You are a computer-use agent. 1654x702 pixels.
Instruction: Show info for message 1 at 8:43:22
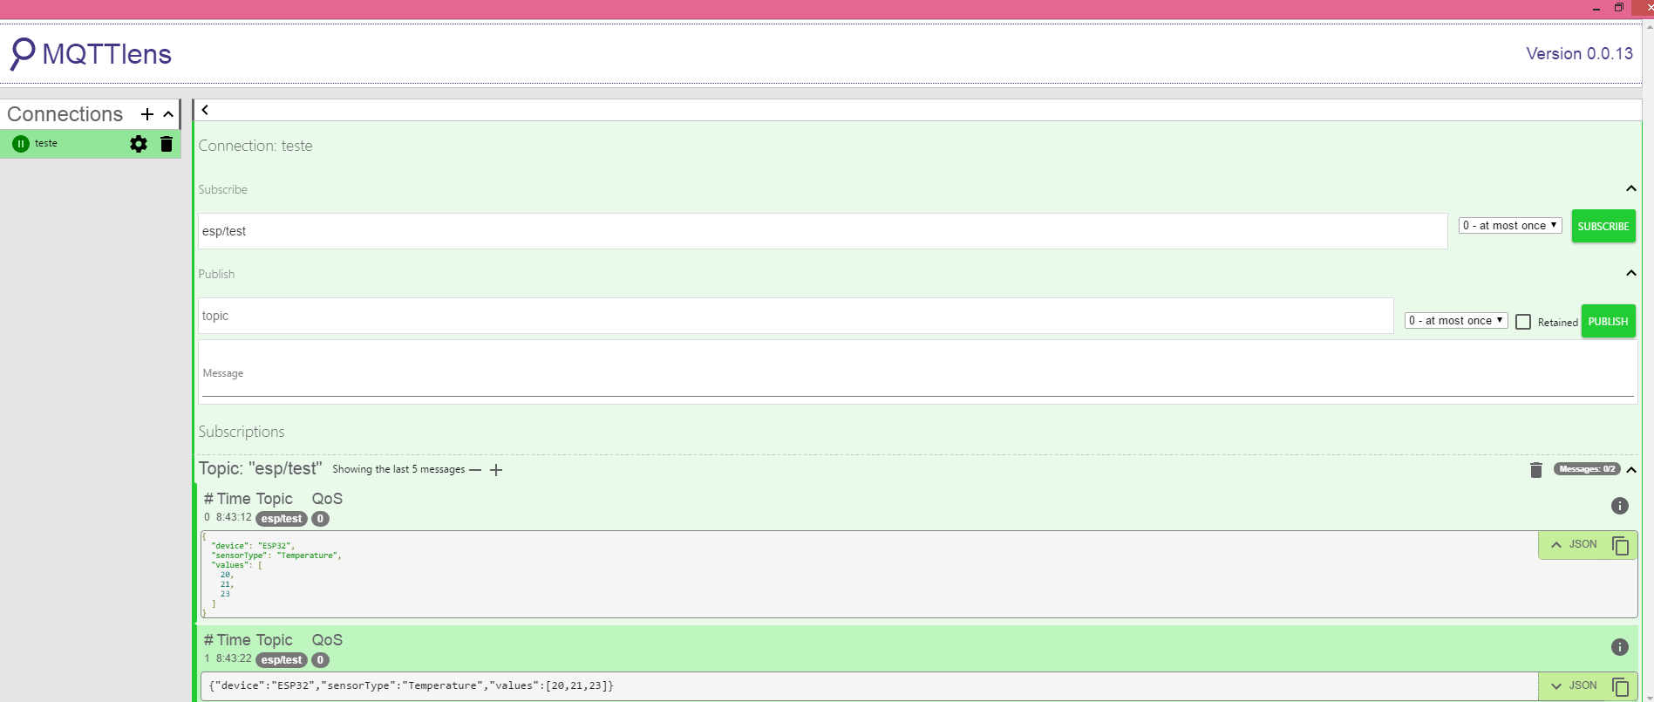click(1620, 647)
